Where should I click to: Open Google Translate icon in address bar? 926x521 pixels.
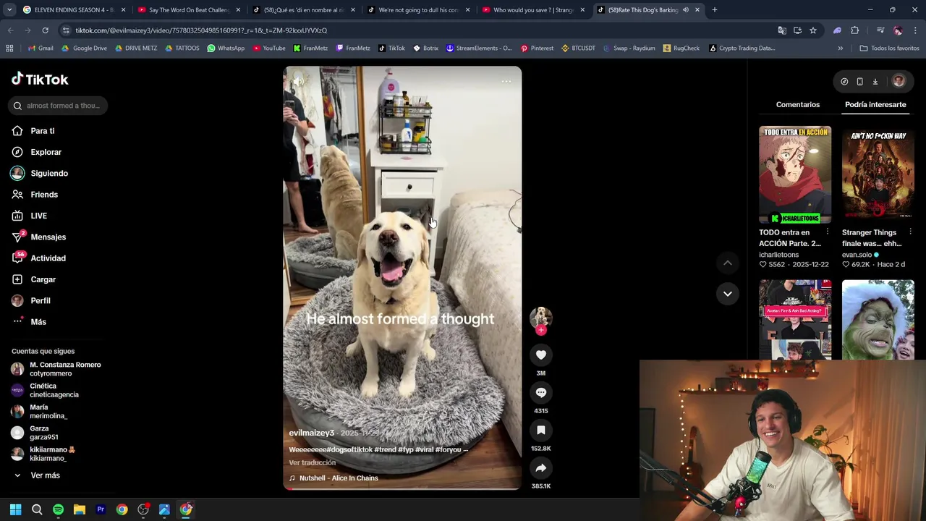(x=782, y=30)
